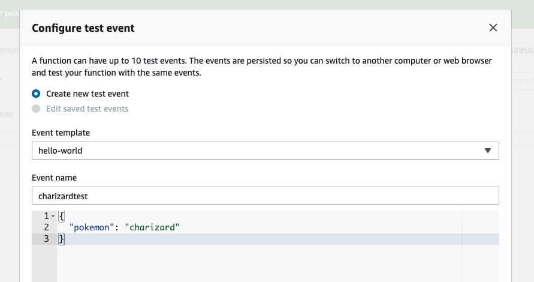Collapse the JSON block fold arrow

click(x=53, y=216)
